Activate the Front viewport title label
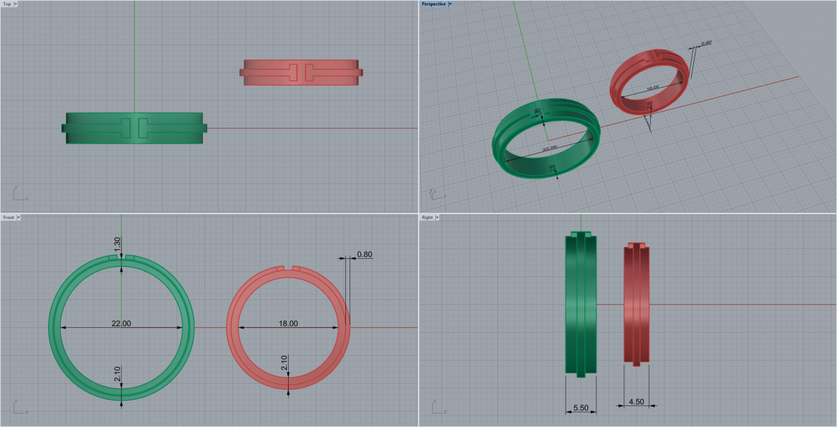The image size is (837, 427). 8,218
